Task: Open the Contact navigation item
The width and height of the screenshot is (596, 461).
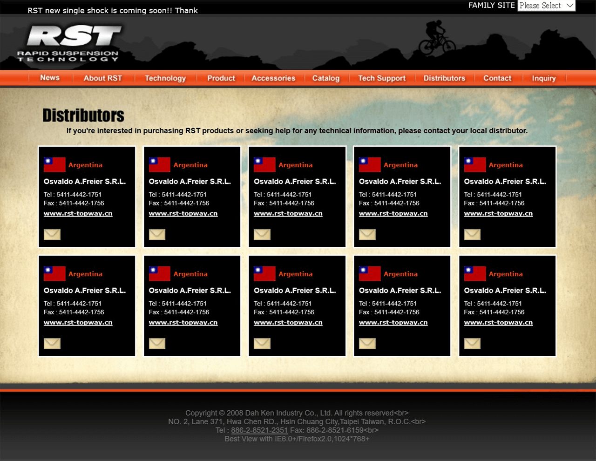Action: (497, 78)
